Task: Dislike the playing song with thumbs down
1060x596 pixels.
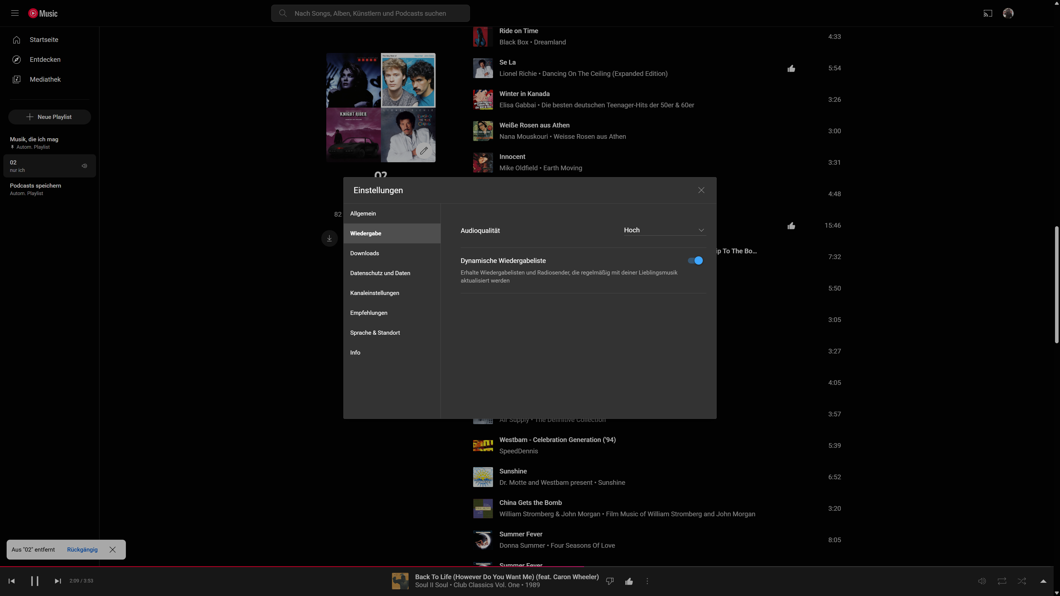Action: pos(610,581)
